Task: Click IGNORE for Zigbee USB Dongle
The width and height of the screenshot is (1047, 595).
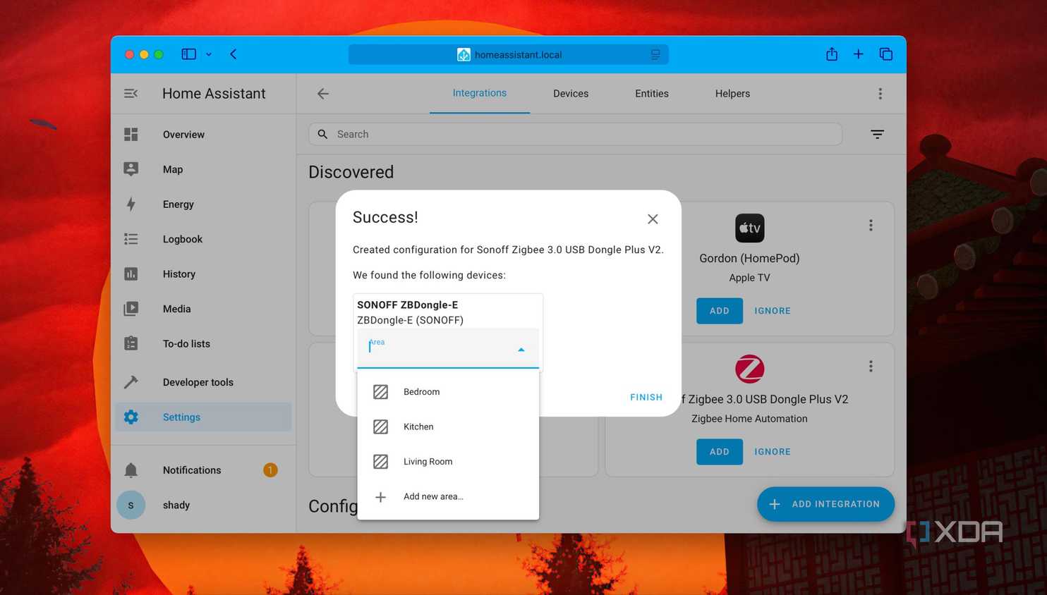Action: click(773, 452)
